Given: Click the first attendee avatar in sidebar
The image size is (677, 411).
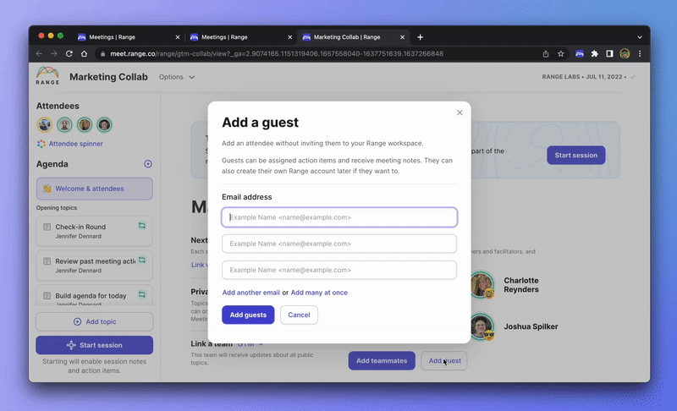Looking at the screenshot, I should (45, 125).
